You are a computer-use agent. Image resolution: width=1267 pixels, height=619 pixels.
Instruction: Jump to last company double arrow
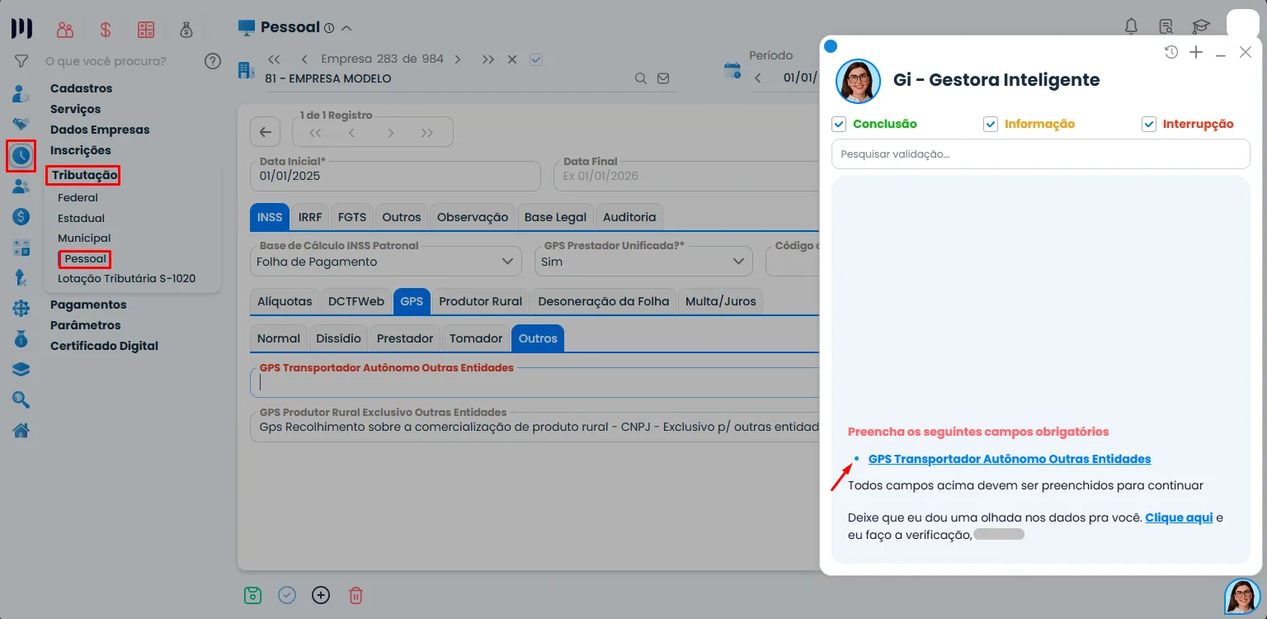(488, 59)
